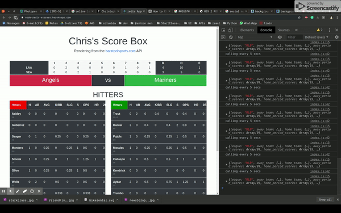Open the Notes bookmark
Image resolution: width=341 pixels, height=213 pixels.
[52, 23]
